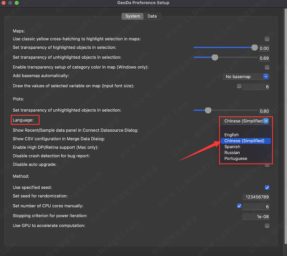
Task: Click the Language dropdown arrow
Action: [266, 121]
